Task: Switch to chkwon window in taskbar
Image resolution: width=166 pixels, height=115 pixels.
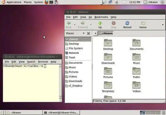Action: (24, 113)
